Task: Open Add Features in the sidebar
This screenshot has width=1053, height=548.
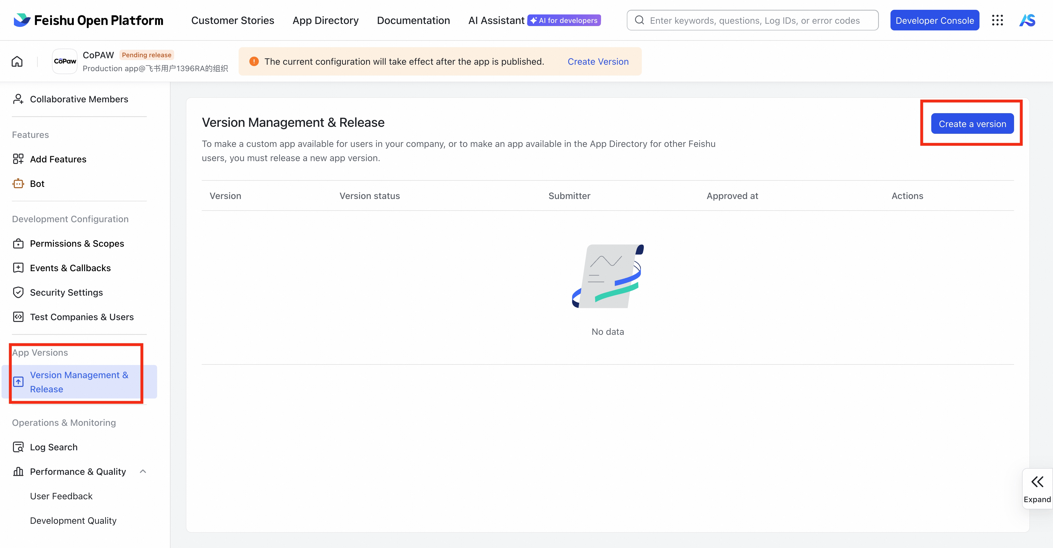Action: (x=58, y=159)
